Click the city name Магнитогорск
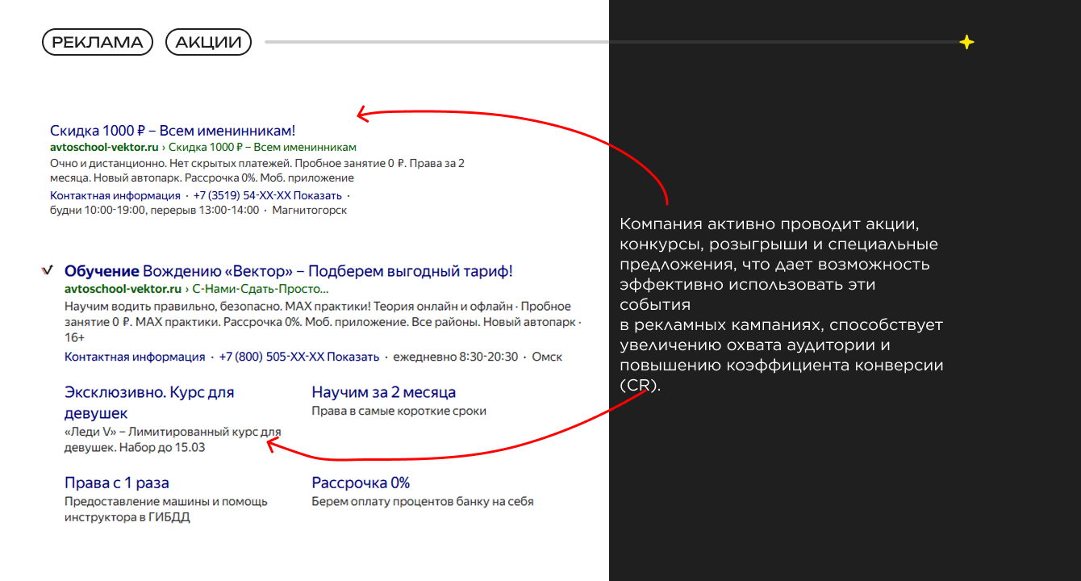The width and height of the screenshot is (1081, 581). [310, 211]
